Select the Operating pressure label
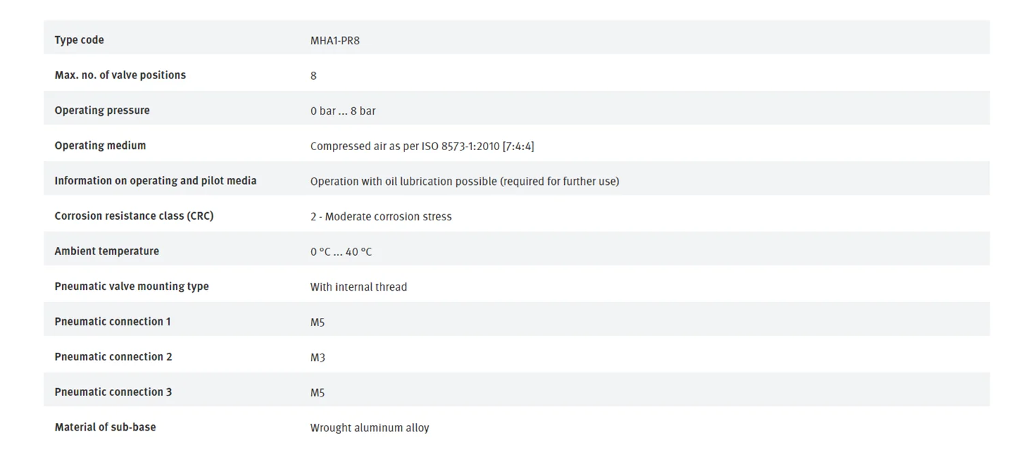Viewport: 1023px width, 464px height. pyautogui.click(x=102, y=111)
